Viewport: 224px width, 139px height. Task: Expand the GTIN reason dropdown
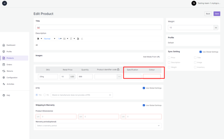click(82, 95)
